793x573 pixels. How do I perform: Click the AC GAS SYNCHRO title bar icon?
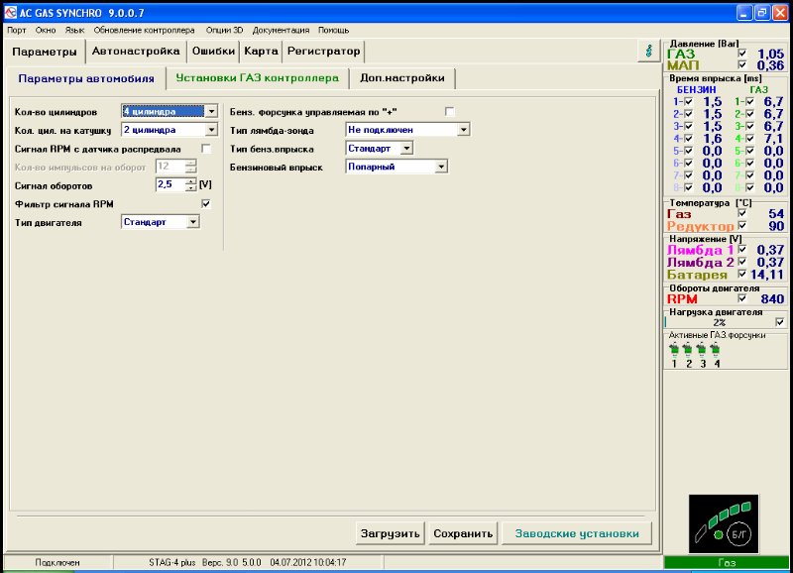point(10,13)
